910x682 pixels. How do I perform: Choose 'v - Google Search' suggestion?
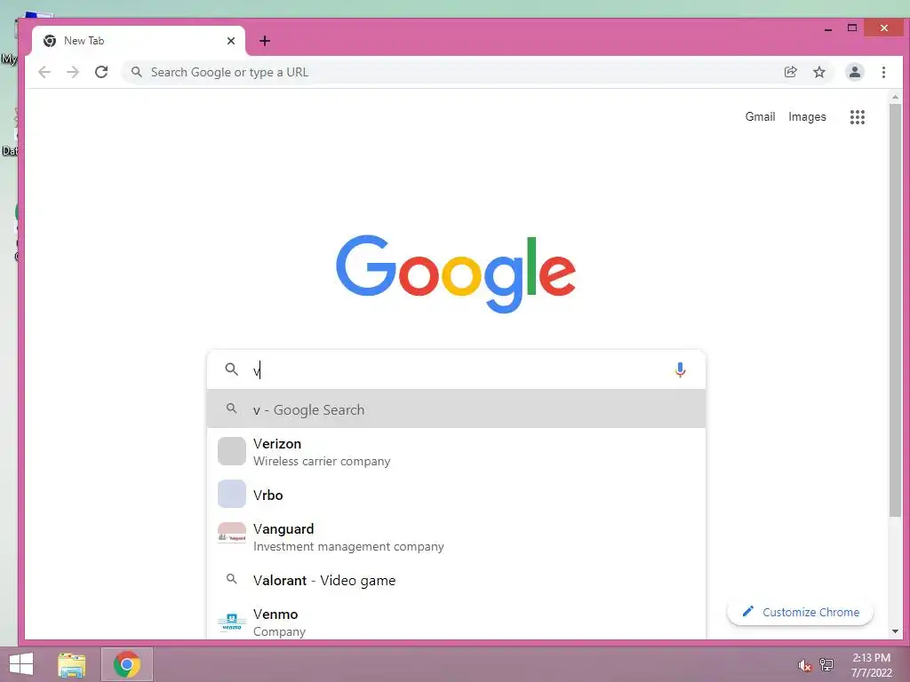[456, 409]
